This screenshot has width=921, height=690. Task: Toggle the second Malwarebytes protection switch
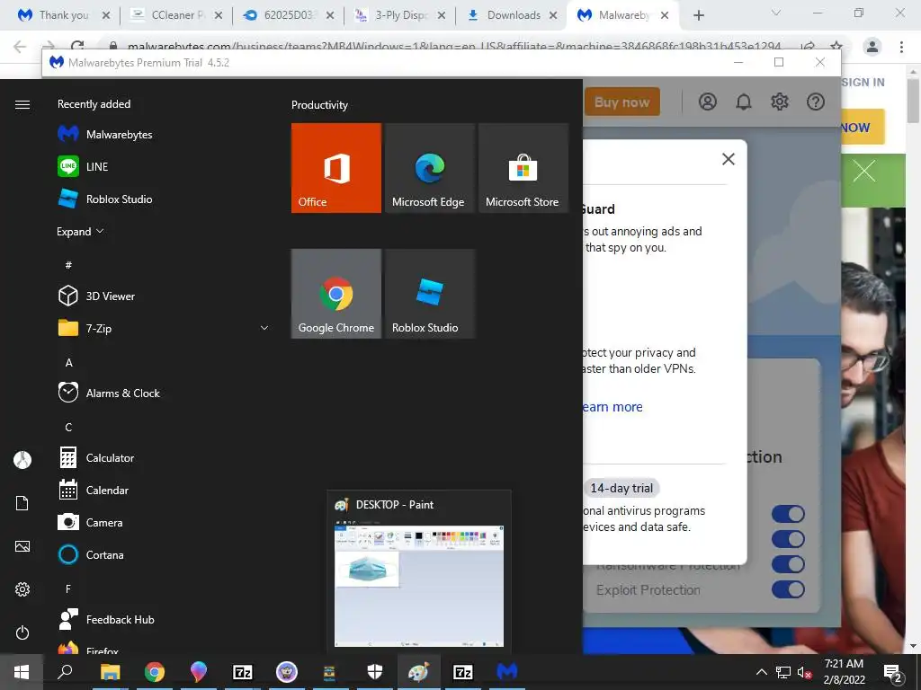788,539
